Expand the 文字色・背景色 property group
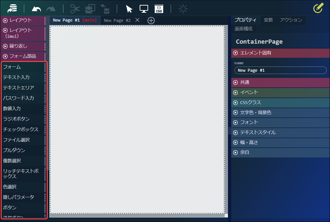Image resolution: width=330 pixels, height=222 pixels. click(280, 113)
